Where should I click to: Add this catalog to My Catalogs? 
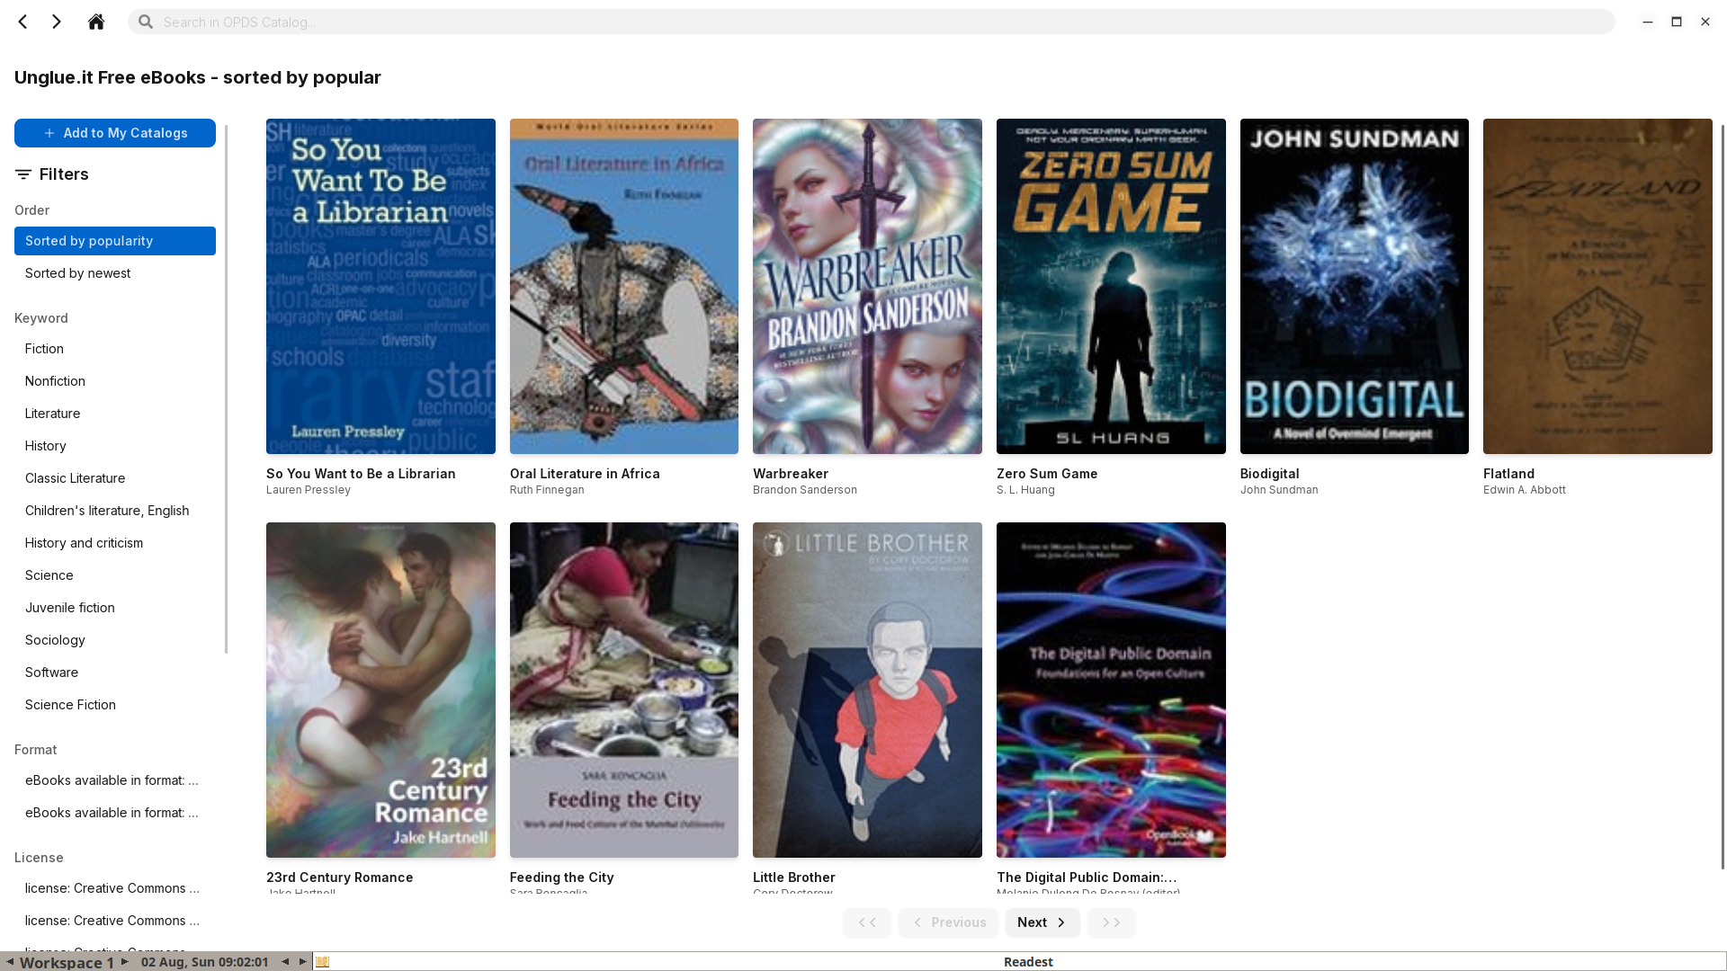pyautogui.click(x=115, y=133)
